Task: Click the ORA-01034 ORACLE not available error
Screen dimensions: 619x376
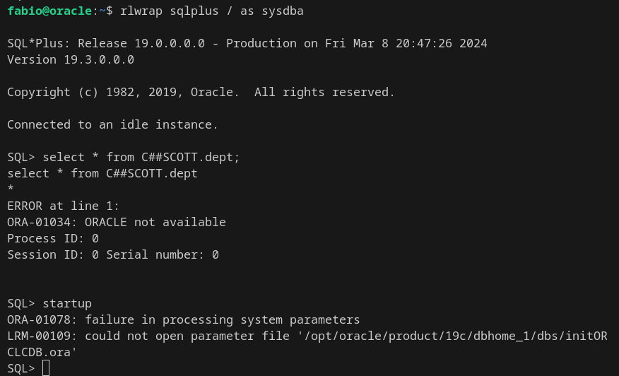Action: (117, 223)
